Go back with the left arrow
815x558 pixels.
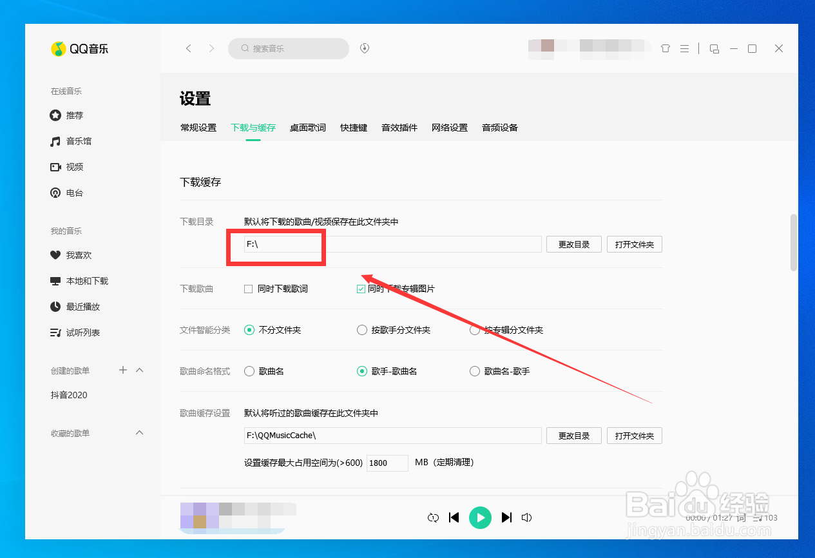pos(189,48)
